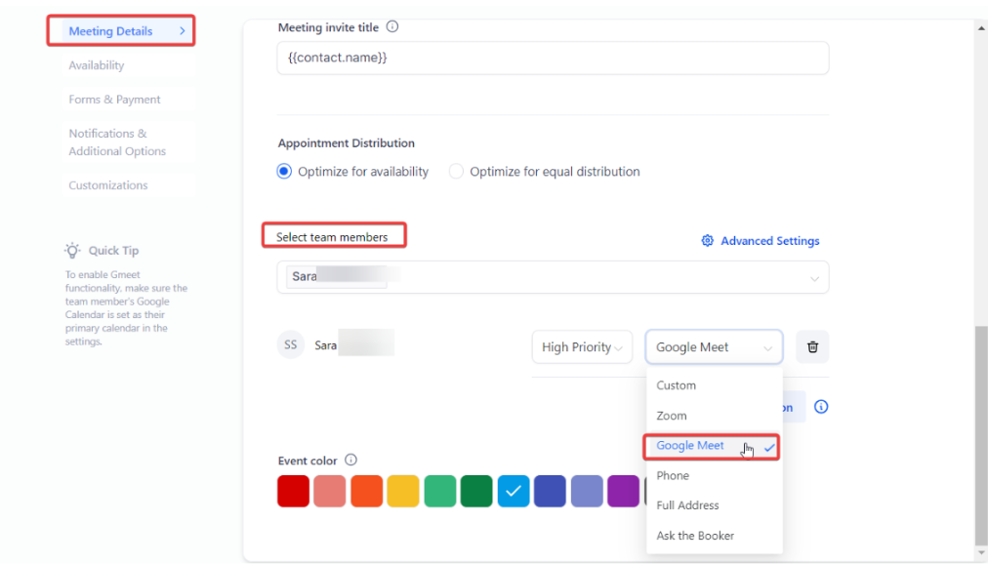
Task: Click the arrow beside Meeting Details
Action: pyautogui.click(x=182, y=31)
